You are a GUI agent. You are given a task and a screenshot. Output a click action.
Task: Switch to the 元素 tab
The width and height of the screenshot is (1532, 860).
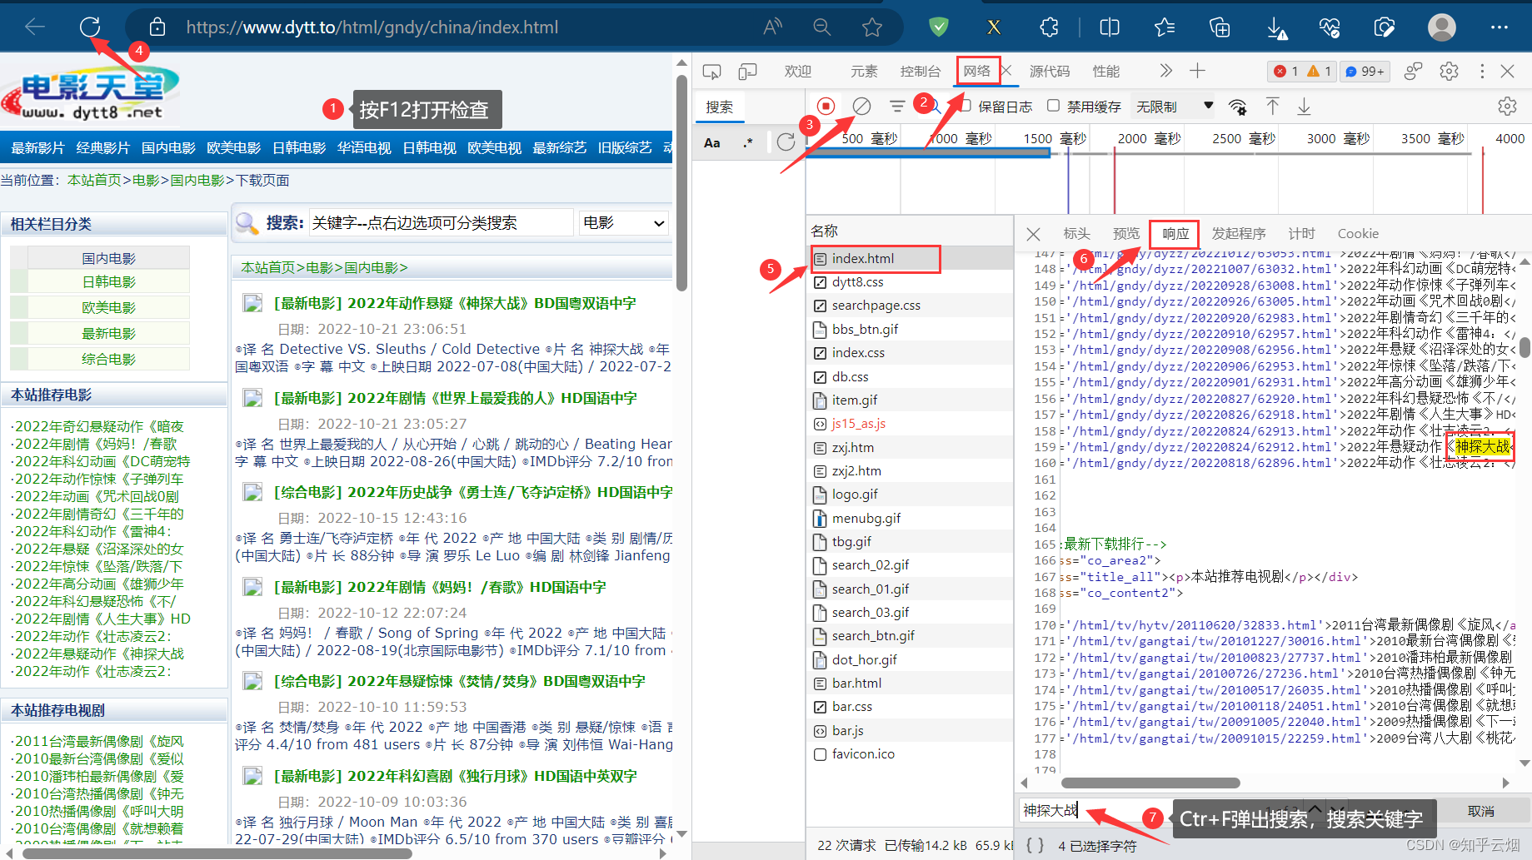pyautogui.click(x=864, y=72)
